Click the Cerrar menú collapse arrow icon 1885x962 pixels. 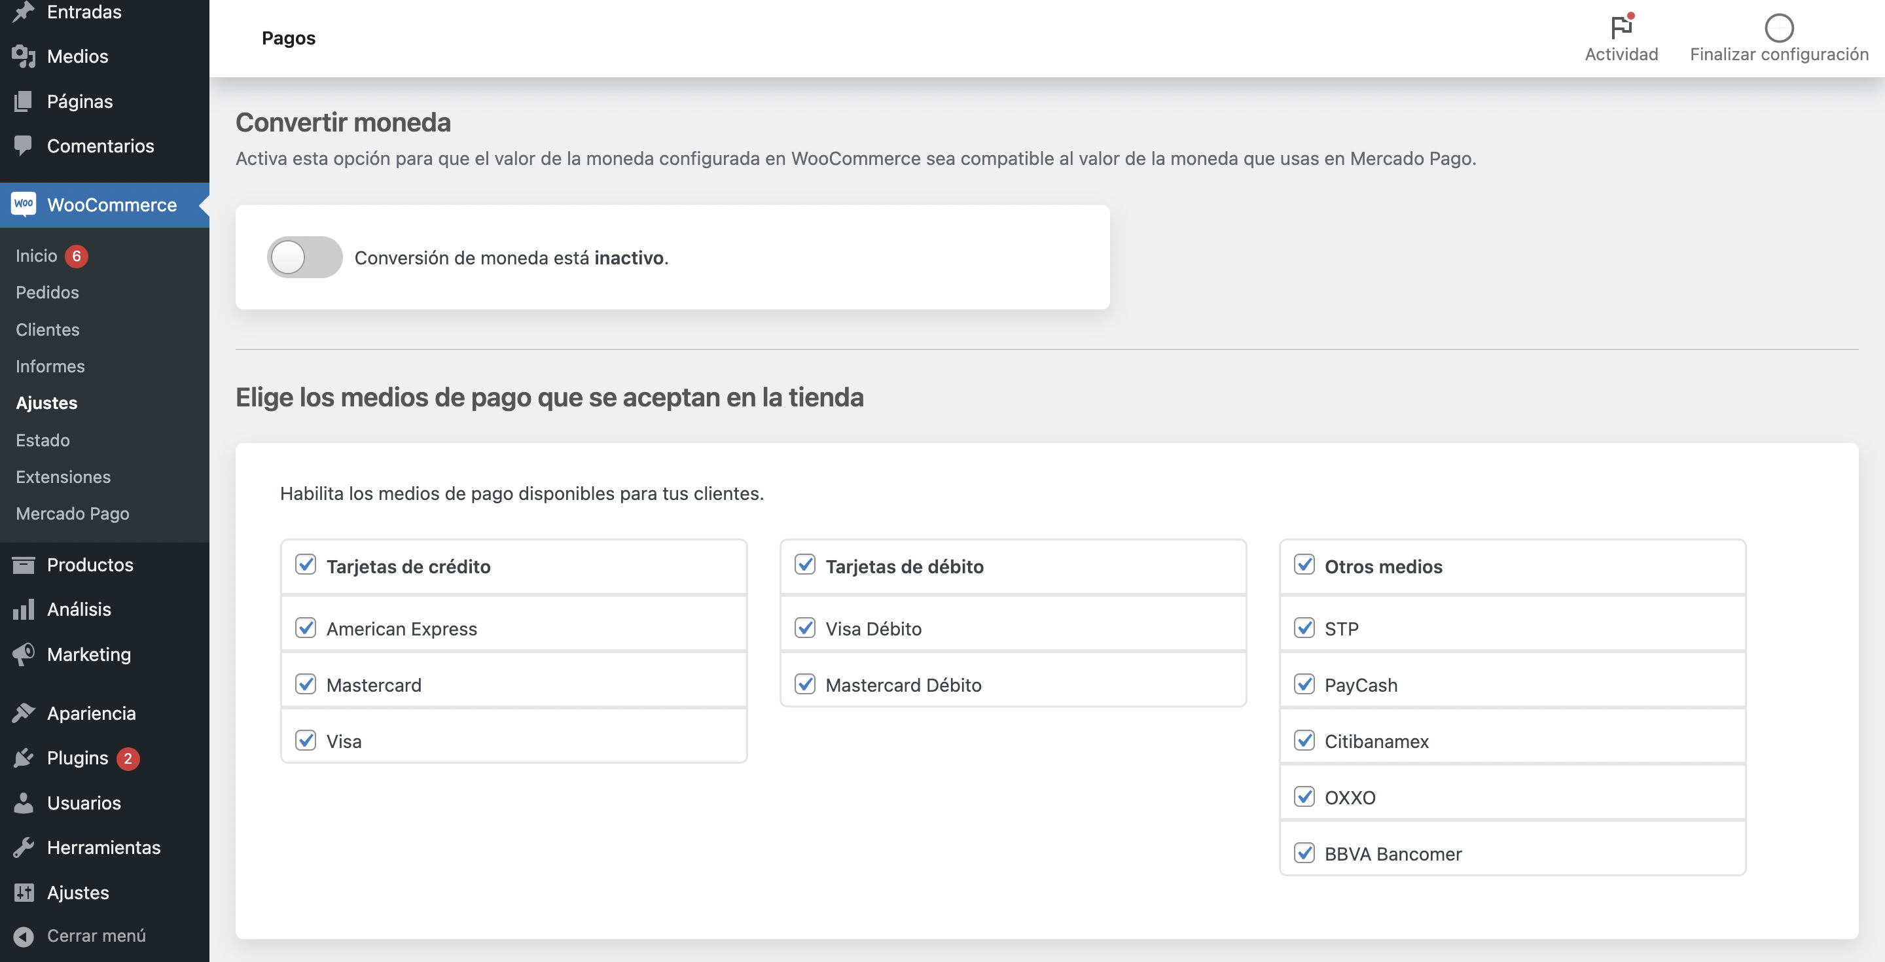(x=24, y=936)
